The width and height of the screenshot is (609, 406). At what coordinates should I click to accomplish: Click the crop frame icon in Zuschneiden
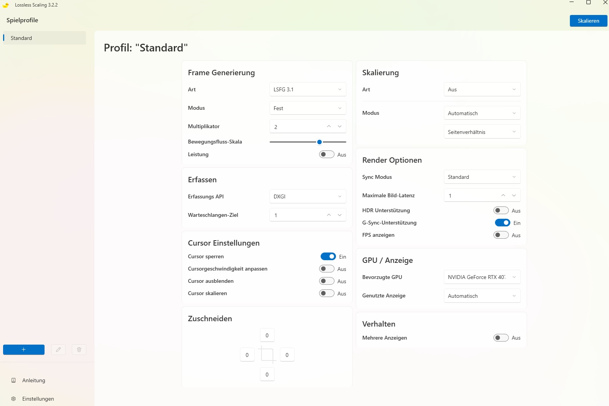267,355
